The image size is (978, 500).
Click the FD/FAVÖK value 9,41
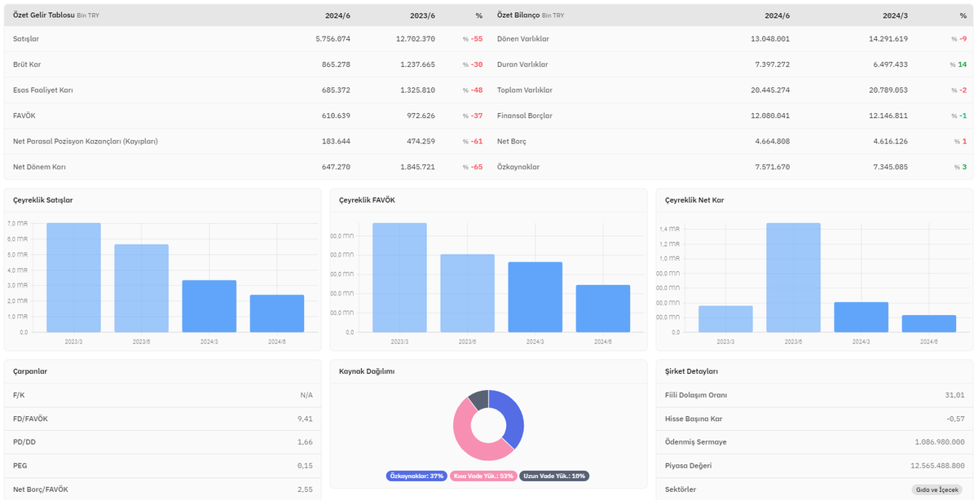point(305,419)
